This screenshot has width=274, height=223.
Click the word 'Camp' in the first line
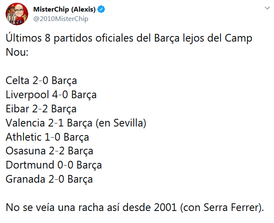point(238,38)
